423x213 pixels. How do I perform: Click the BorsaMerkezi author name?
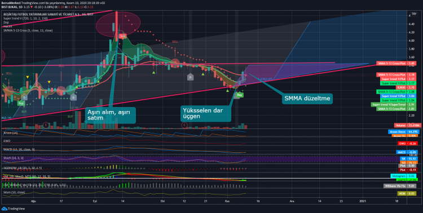[x=11, y=3]
